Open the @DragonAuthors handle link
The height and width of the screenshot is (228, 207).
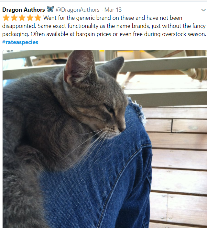coord(78,10)
